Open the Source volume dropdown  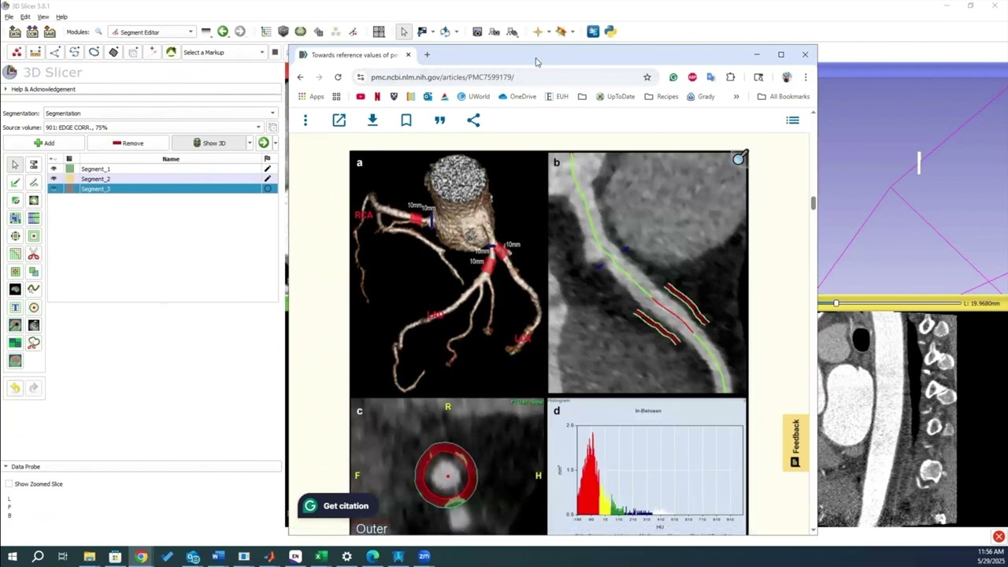tap(153, 127)
